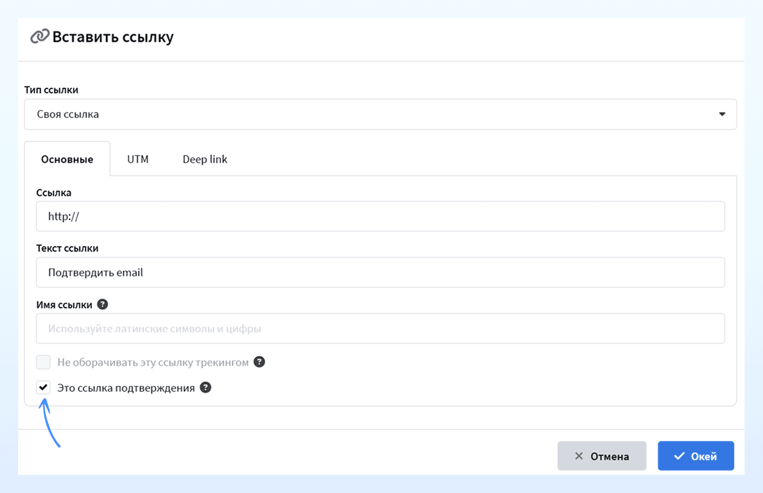
Task: Click the Ссылка field label
Action: click(54, 192)
